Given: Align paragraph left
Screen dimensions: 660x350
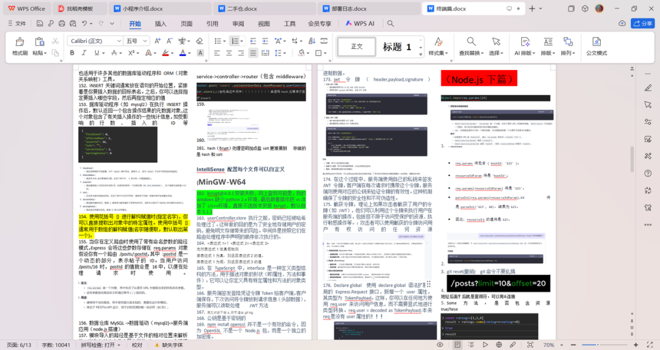Looking at the screenshot, I should click(x=217, y=53).
